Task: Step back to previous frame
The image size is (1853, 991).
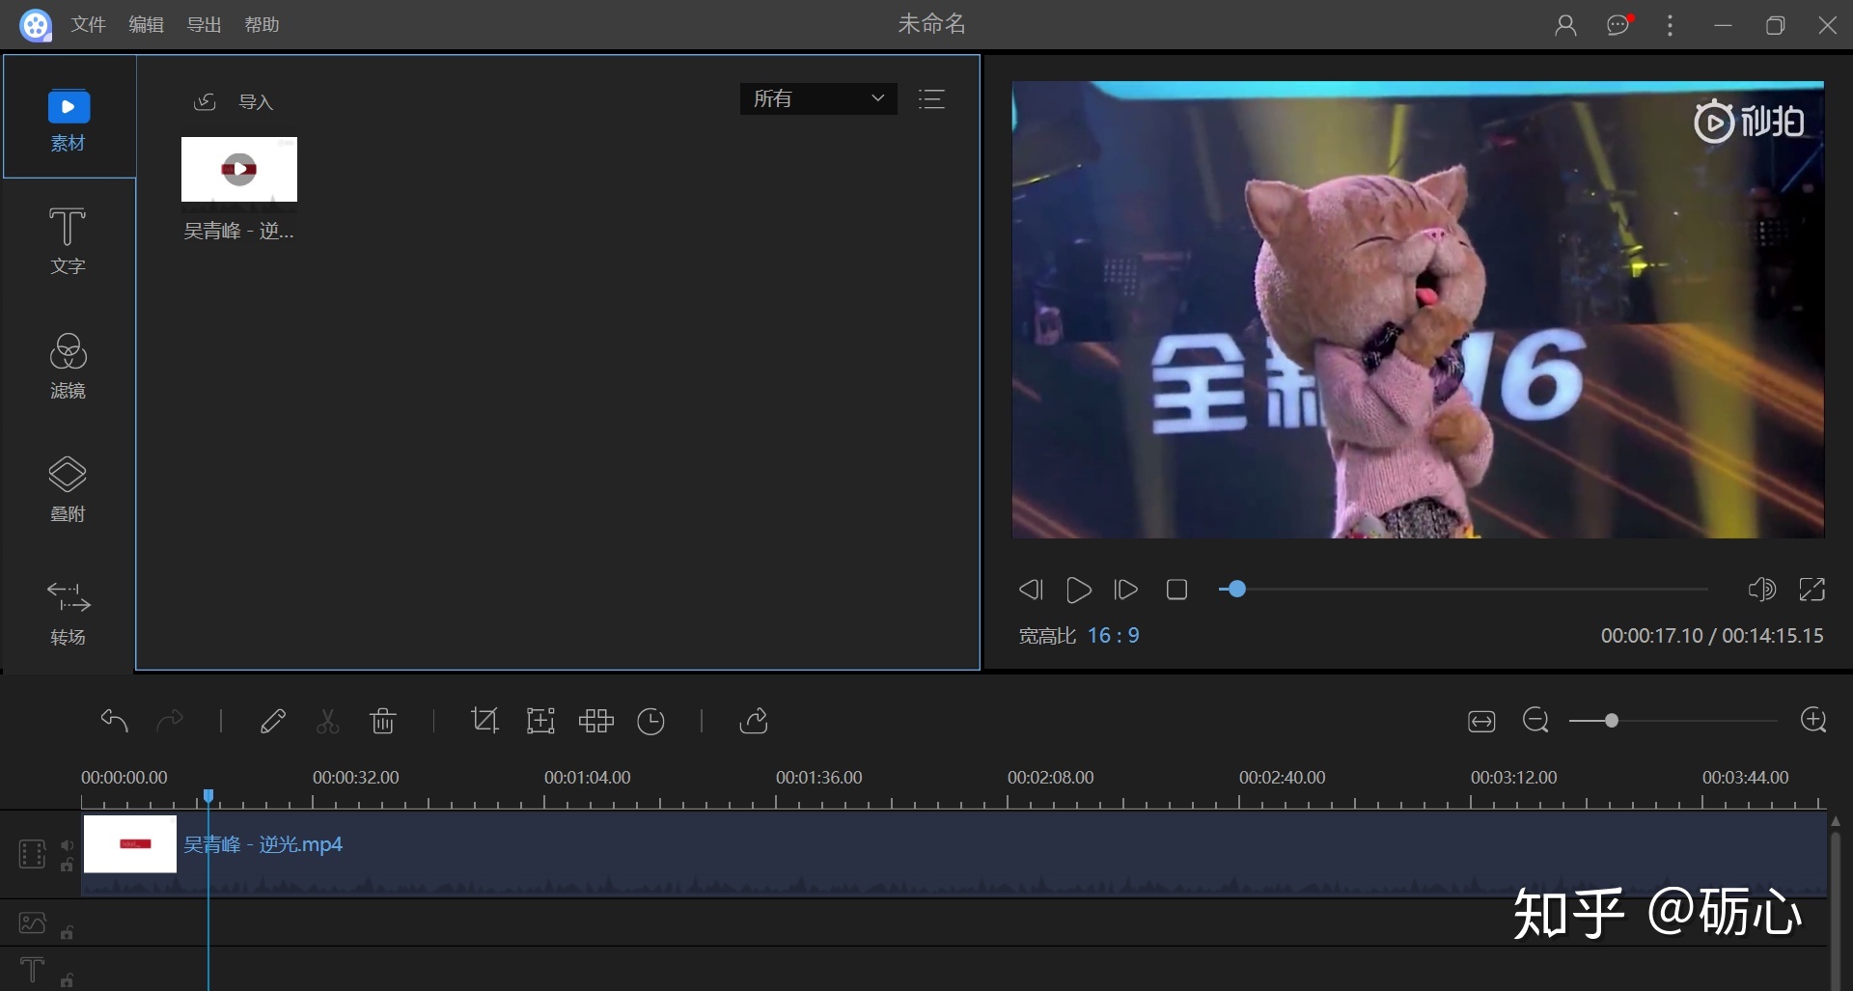Action: point(1031,590)
